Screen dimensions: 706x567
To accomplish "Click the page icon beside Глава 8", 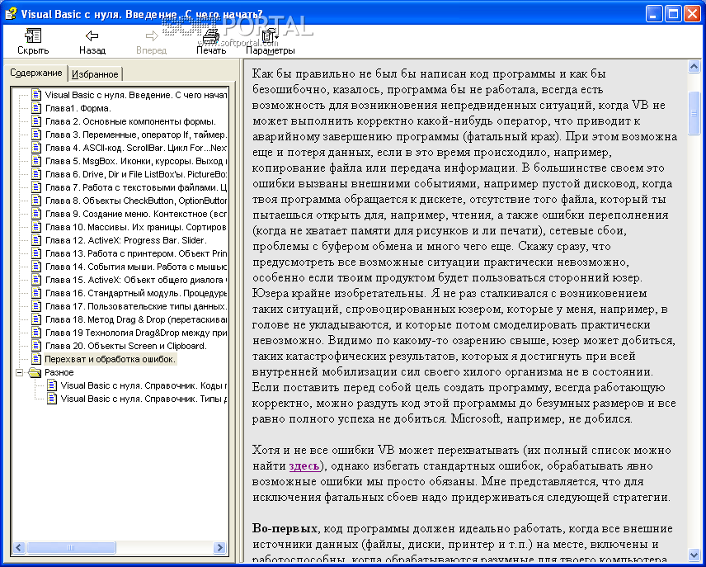I will (x=36, y=201).
